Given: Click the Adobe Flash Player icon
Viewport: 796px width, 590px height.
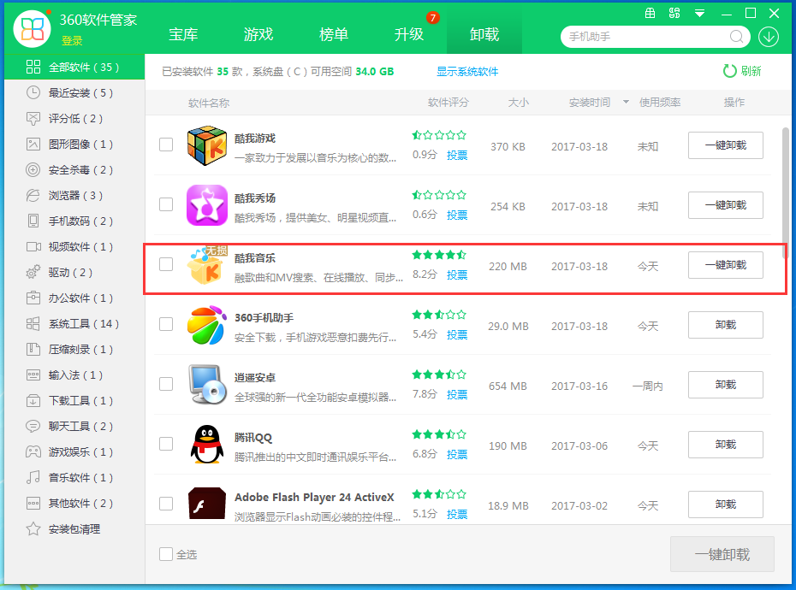Looking at the screenshot, I should pos(206,504).
